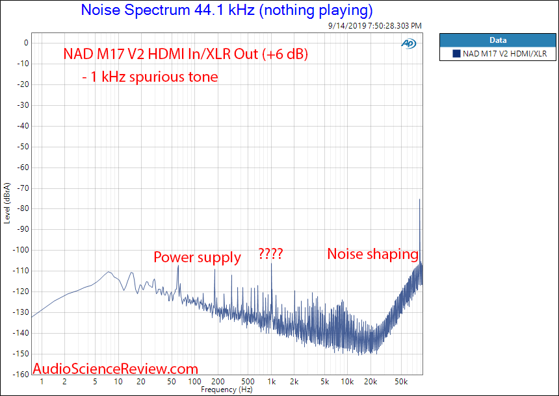Click the 5 Hz frequency tick label

[95, 382]
